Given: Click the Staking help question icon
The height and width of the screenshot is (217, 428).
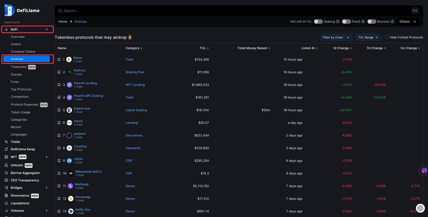Looking at the screenshot, I should 337,22.
